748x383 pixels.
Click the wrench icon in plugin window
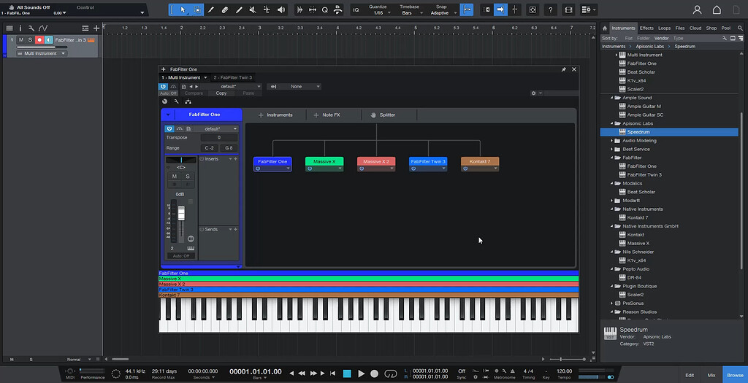tap(176, 101)
